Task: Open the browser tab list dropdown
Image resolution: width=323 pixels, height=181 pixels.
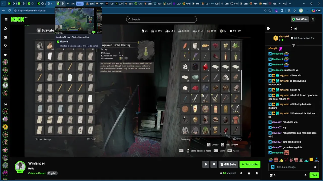Action: (3, 4)
